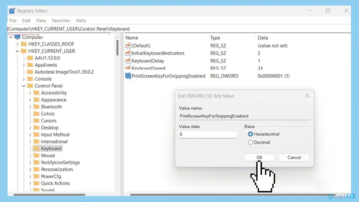The width and height of the screenshot is (359, 202).
Task: Click the registry path address bar
Action: [179, 29]
